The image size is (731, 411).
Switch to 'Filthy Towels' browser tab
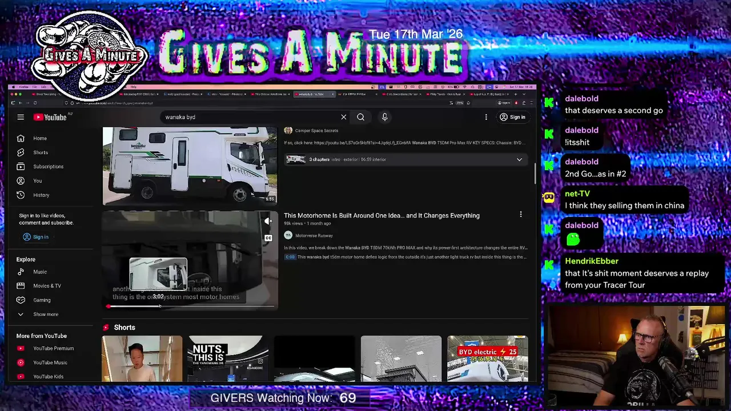(x=445, y=94)
